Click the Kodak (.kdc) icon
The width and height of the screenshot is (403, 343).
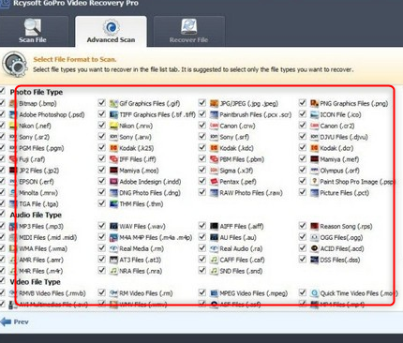tap(214, 148)
